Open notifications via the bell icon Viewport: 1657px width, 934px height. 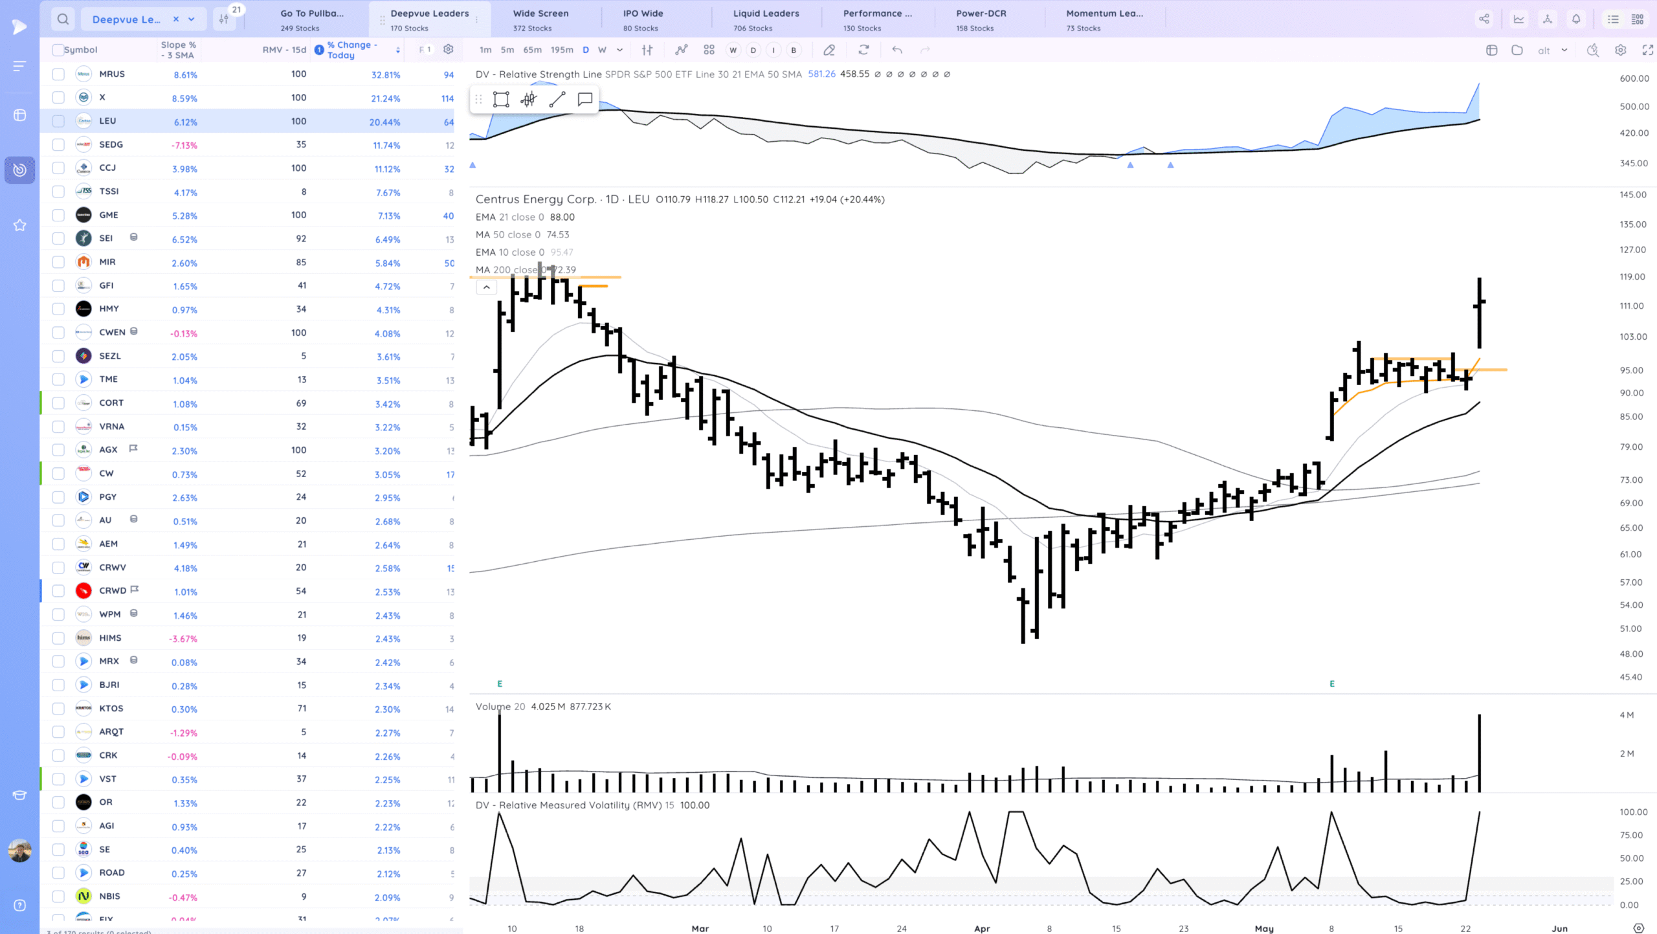coord(1575,19)
